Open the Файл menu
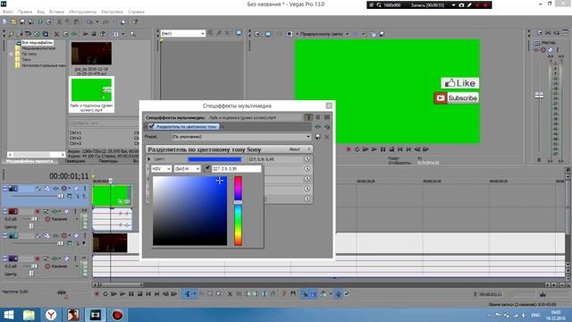Screen dimensions: 572x322 click(7, 12)
